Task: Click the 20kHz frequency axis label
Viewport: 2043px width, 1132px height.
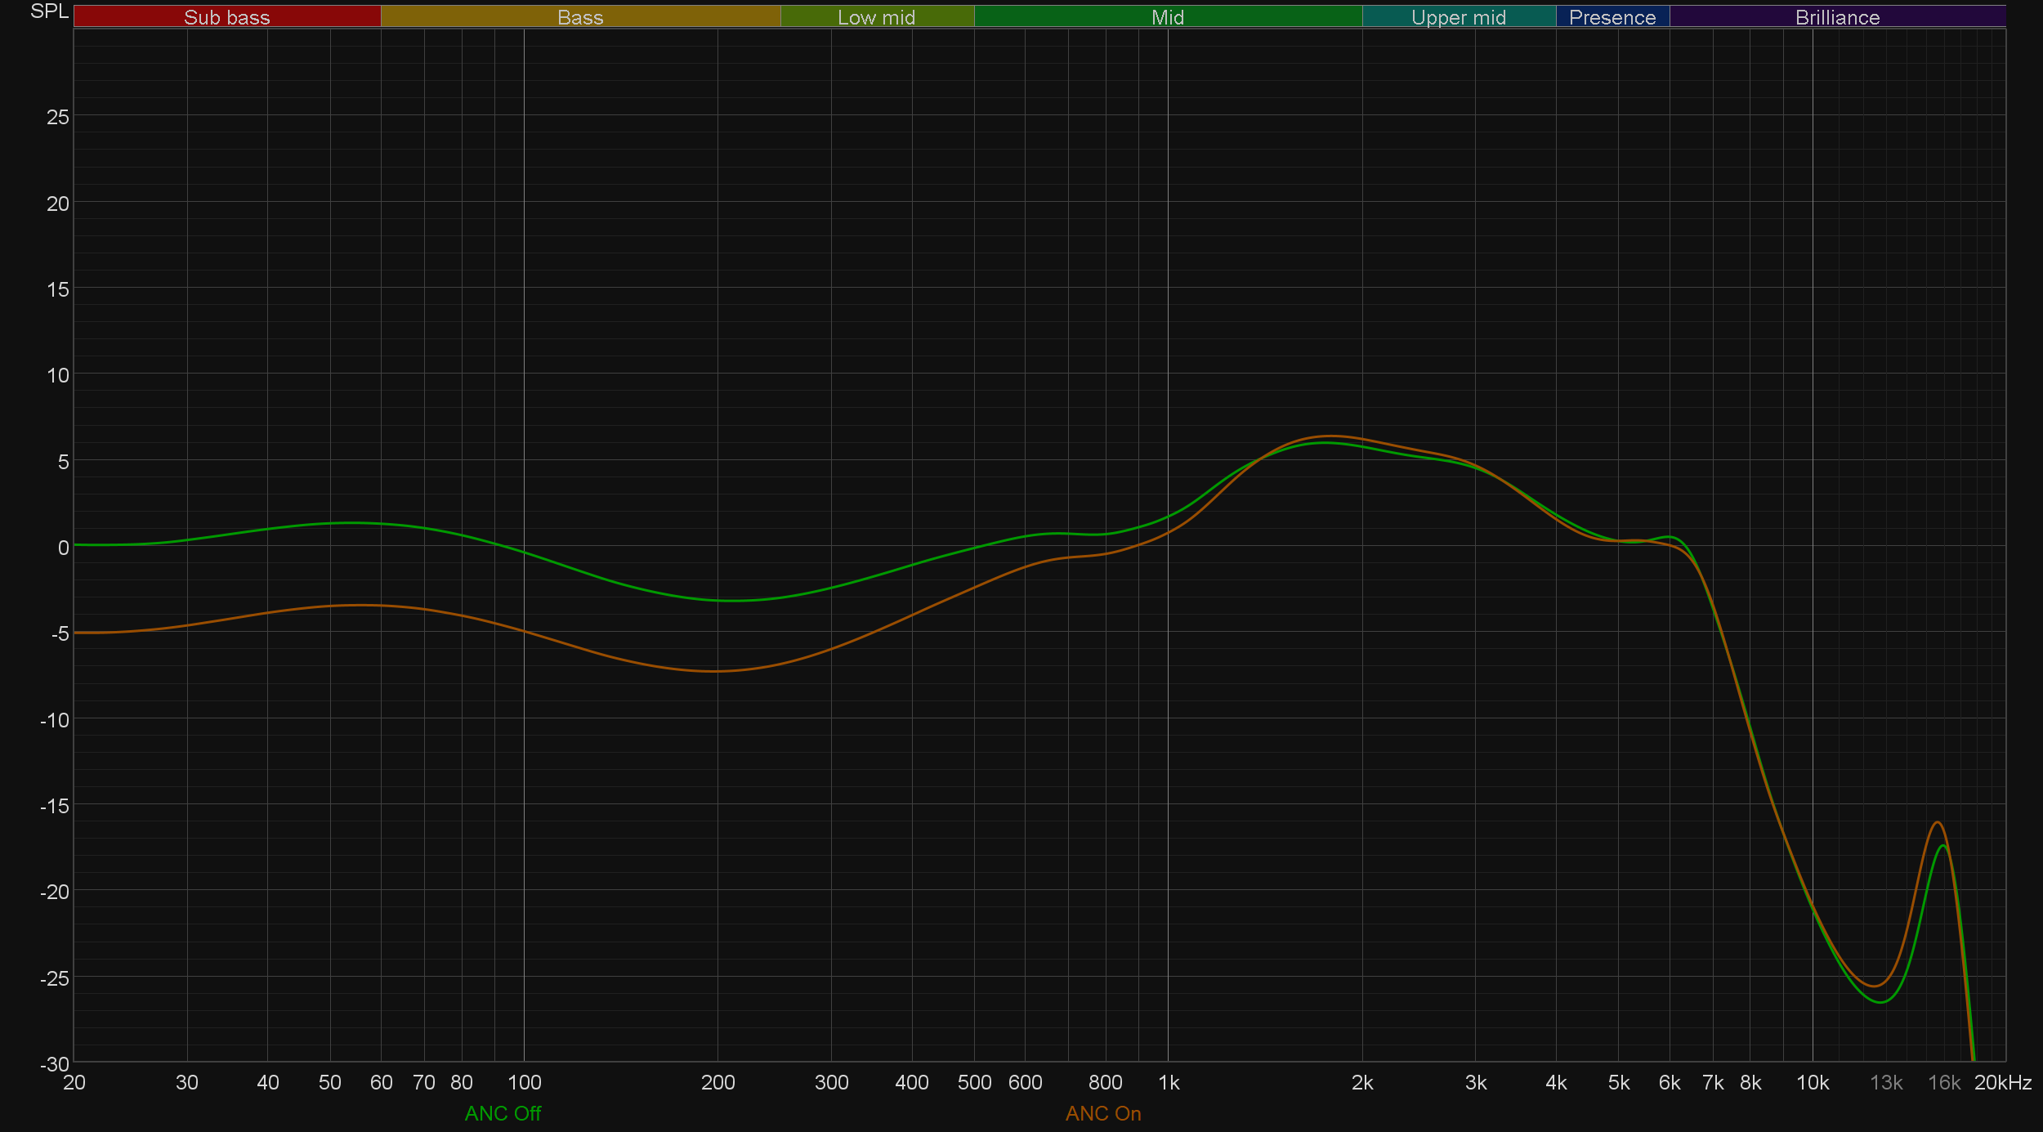Action: (x=2002, y=1083)
